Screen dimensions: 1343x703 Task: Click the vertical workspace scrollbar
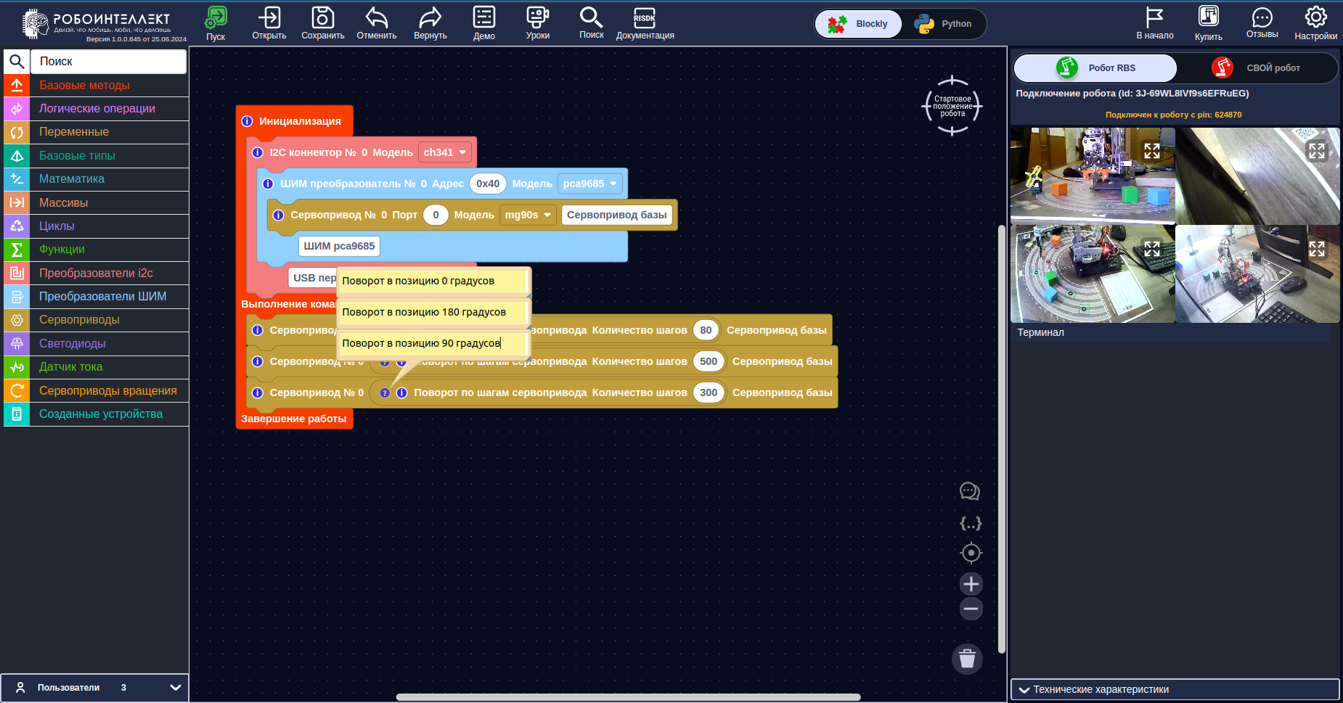1002,439
